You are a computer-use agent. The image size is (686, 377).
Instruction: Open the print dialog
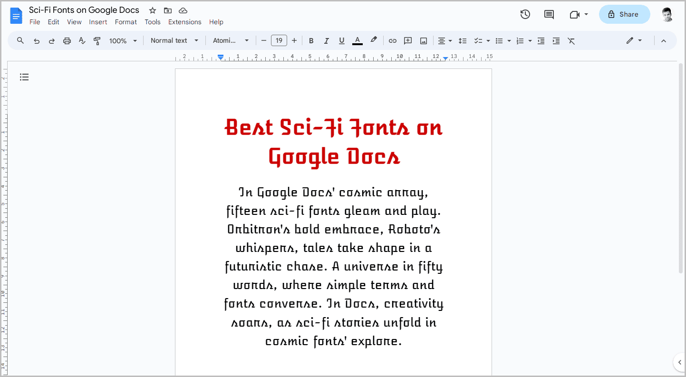coord(67,40)
